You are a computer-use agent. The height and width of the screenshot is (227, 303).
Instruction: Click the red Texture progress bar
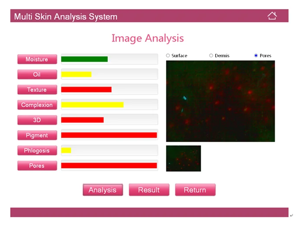pyautogui.click(x=87, y=90)
